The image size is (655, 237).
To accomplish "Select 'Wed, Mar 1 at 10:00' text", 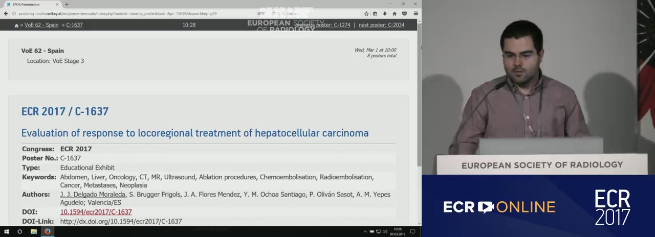I will 375,50.
